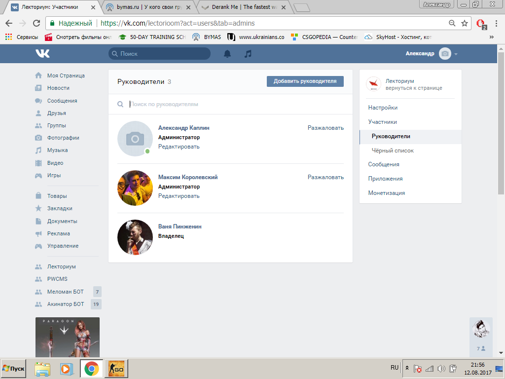
Task: Open the VK music note icon
Action: (x=248, y=54)
